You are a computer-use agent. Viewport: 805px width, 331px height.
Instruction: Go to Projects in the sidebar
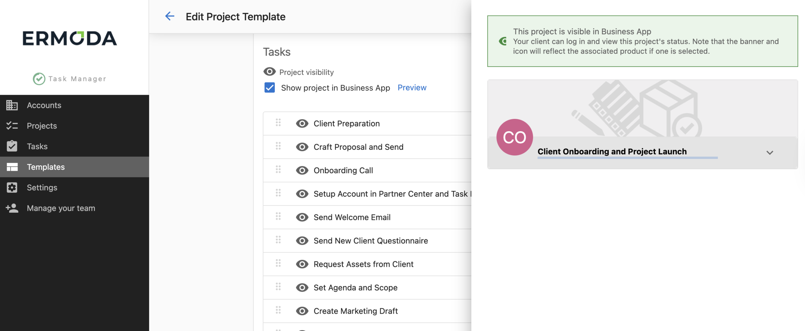coord(42,126)
